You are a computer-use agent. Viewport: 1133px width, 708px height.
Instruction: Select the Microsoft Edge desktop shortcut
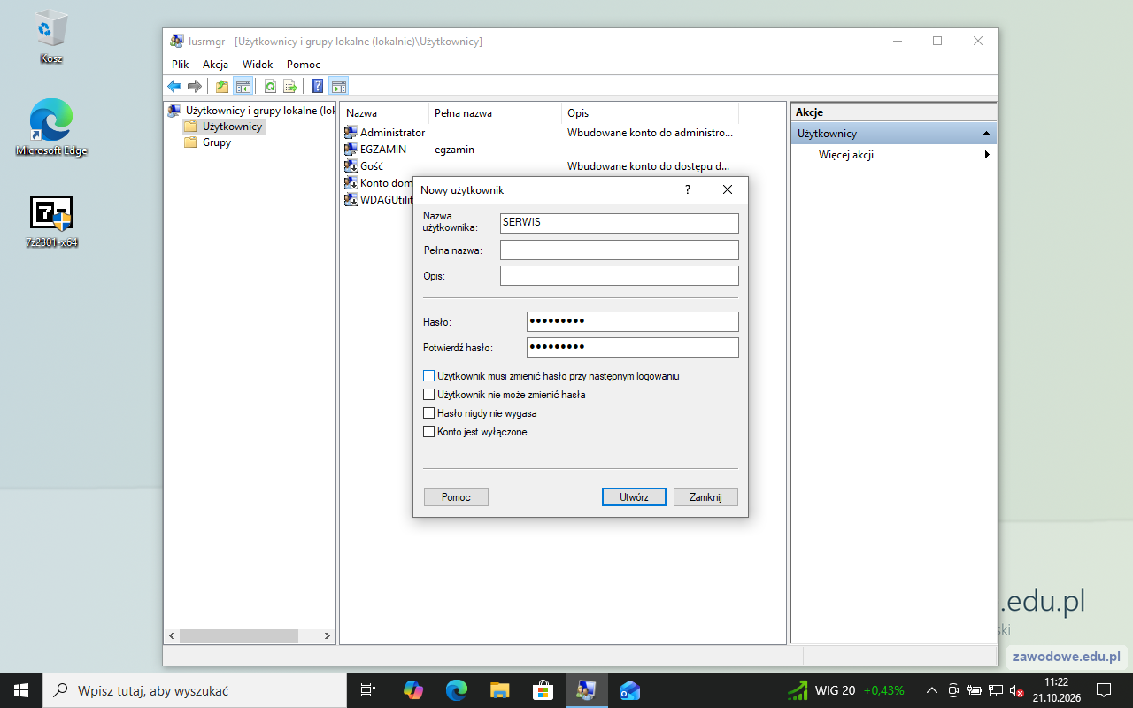[x=51, y=128]
